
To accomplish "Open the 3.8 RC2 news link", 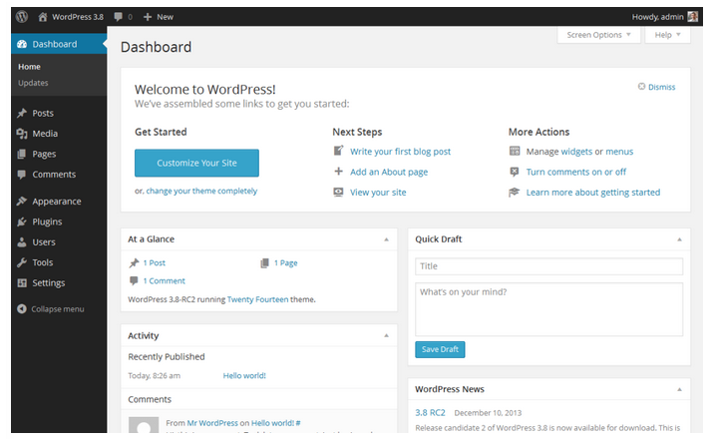I will click(430, 413).
